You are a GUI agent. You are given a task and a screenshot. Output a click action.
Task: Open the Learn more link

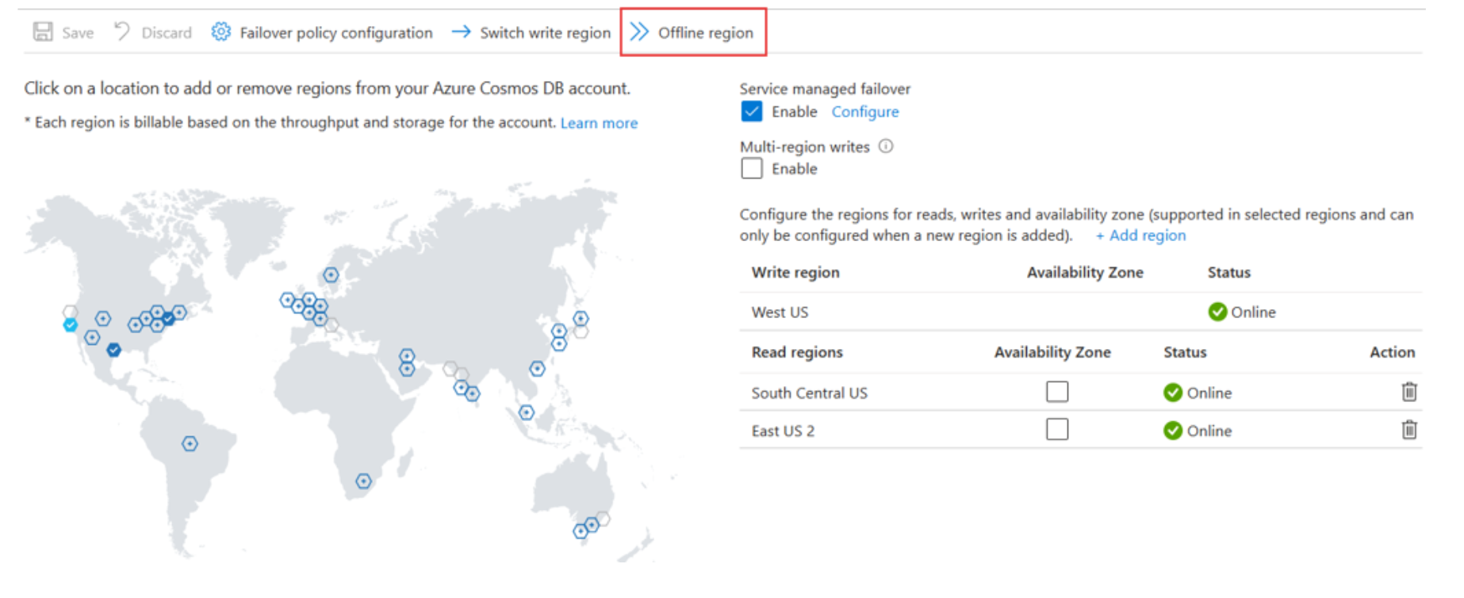coord(599,123)
